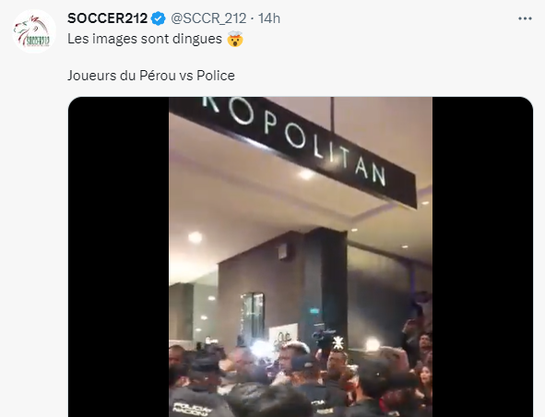Viewport: 545px width, 417px height.
Task: Click the exploding head emoji
Action: coord(235,39)
